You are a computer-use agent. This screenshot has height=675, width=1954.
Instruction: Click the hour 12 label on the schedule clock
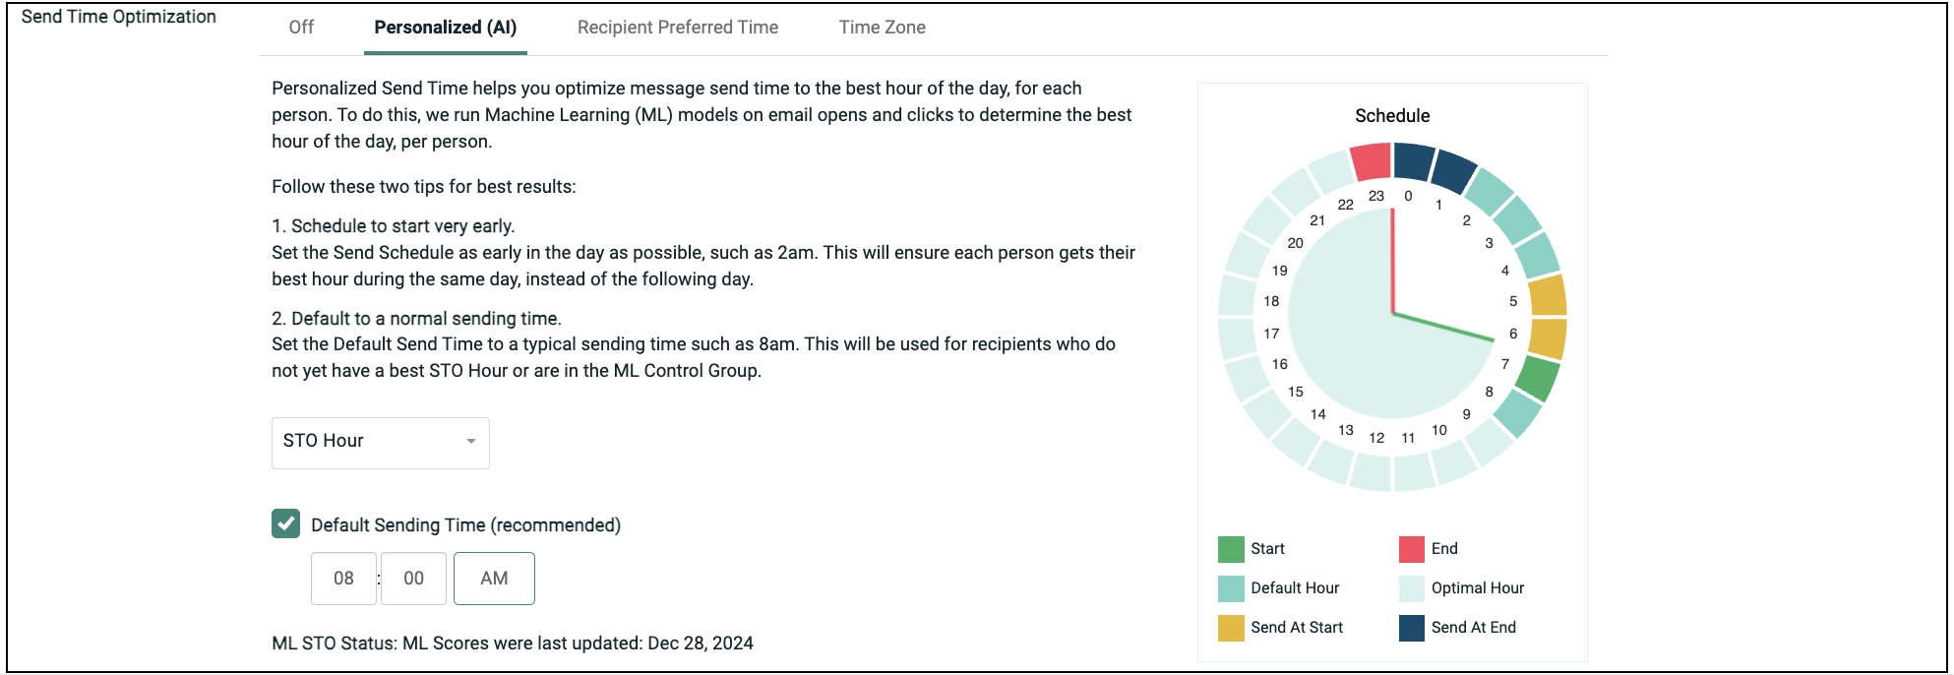[x=1376, y=438]
